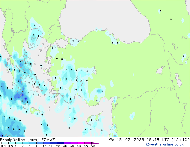Pick the 45–50 mm legend swatch
The image size is (190, 147).
click(88, 143)
